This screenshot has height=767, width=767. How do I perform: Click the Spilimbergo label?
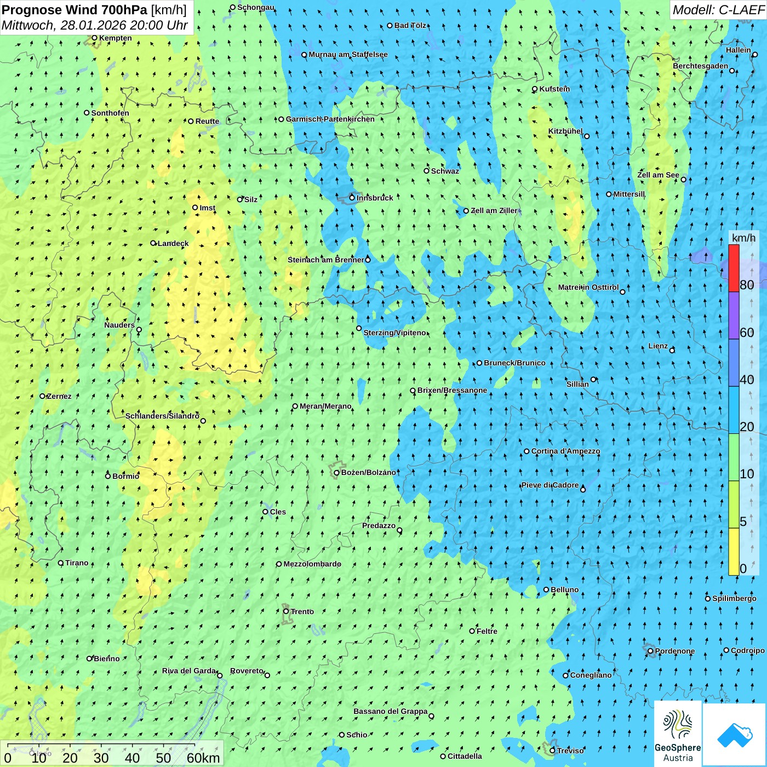click(x=734, y=598)
